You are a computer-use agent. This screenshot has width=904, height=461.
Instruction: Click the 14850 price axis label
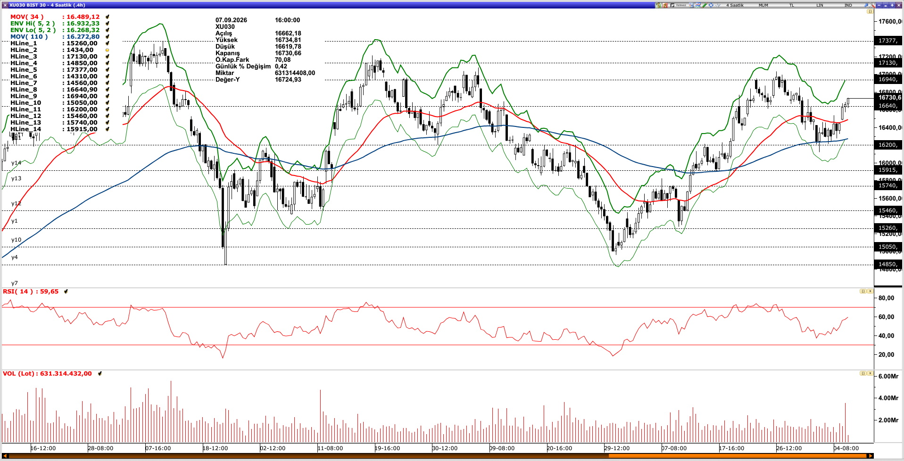[x=887, y=264]
